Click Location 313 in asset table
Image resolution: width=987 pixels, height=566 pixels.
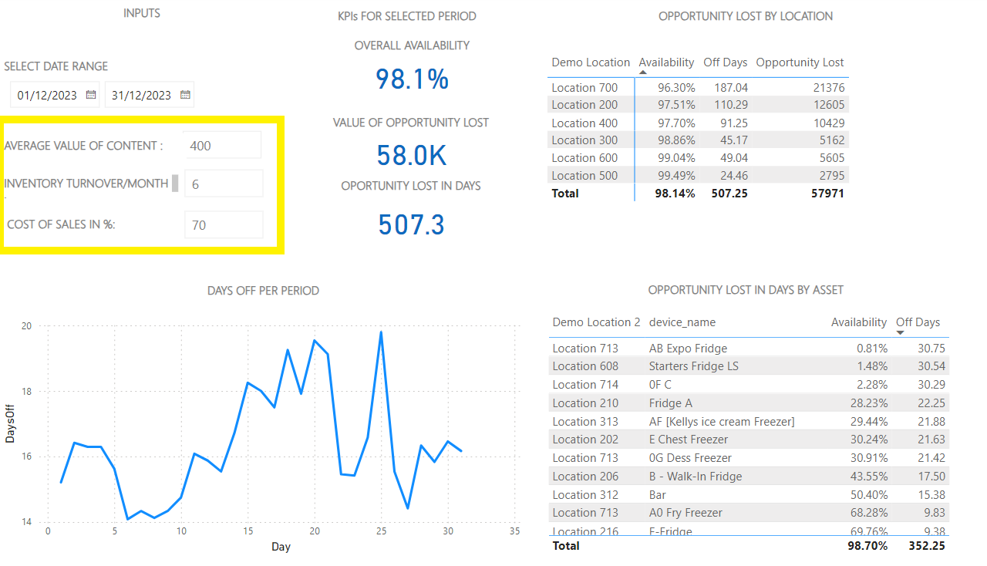point(585,422)
